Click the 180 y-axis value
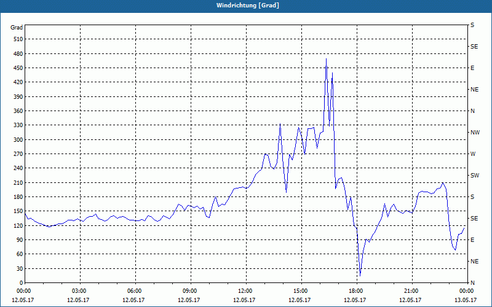The image size is (492, 307). pyautogui.click(x=18, y=197)
